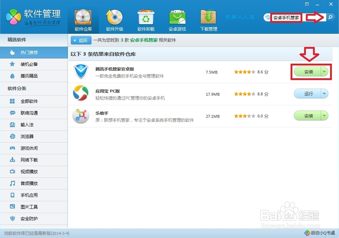The image size is (339, 238).
Task: Go to 安卓游戏 tab
Action: click(x=177, y=20)
